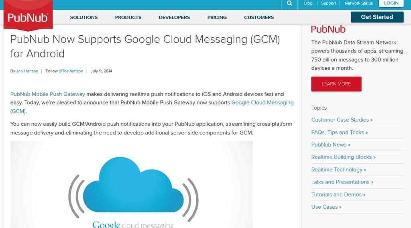The image size is (411, 228).
Task: Open Talks and Presentations topic
Action: point(342,182)
